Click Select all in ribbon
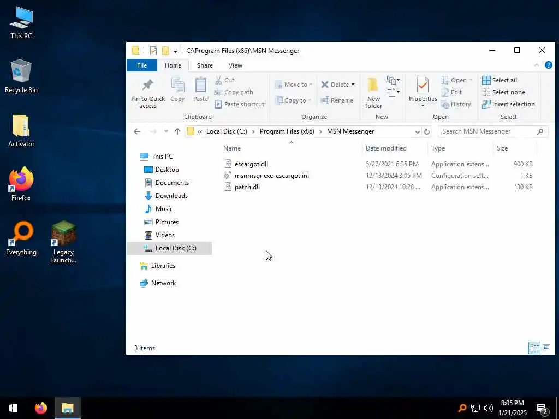Viewport: 559px width, 419px height. tap(499, 80)
